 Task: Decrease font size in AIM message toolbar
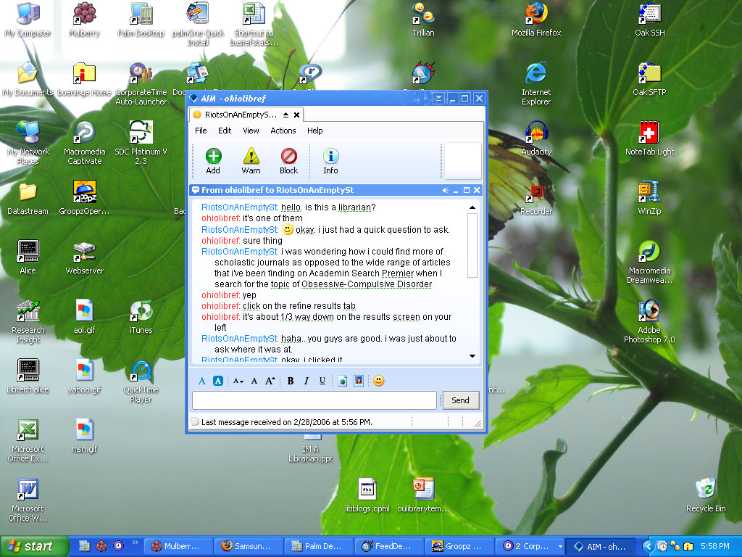coord(238,381)
